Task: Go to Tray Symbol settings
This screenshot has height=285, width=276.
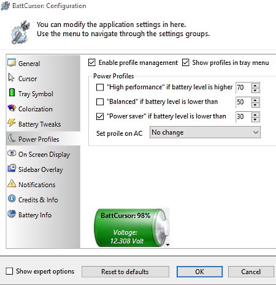Action: pyautogui.click(x=43, y=94)
